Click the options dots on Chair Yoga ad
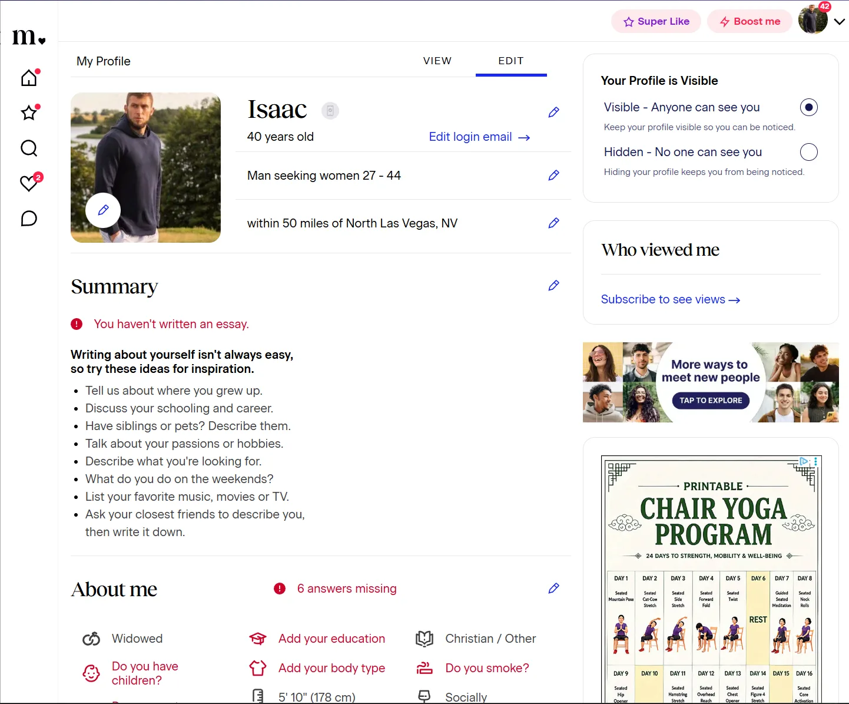849x704 pixels. 815,461
